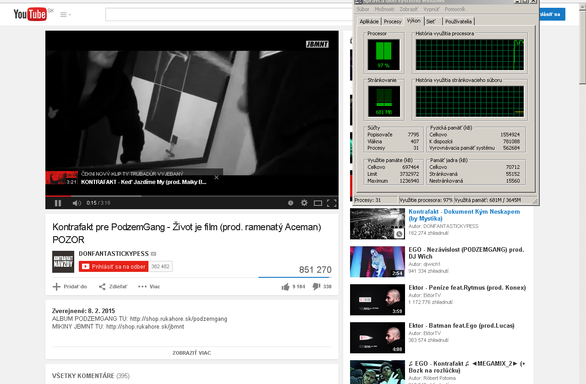Click the CPU usage history graph
Image resolution: width=586 pixels, height=384 pixels.
click(470, 54)
